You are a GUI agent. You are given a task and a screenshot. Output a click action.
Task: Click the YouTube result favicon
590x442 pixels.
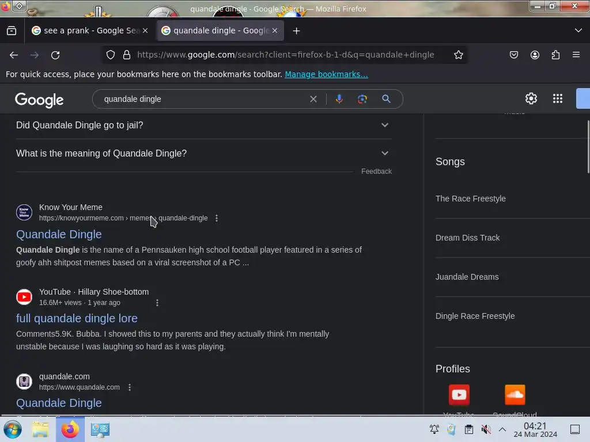point(24,297)
